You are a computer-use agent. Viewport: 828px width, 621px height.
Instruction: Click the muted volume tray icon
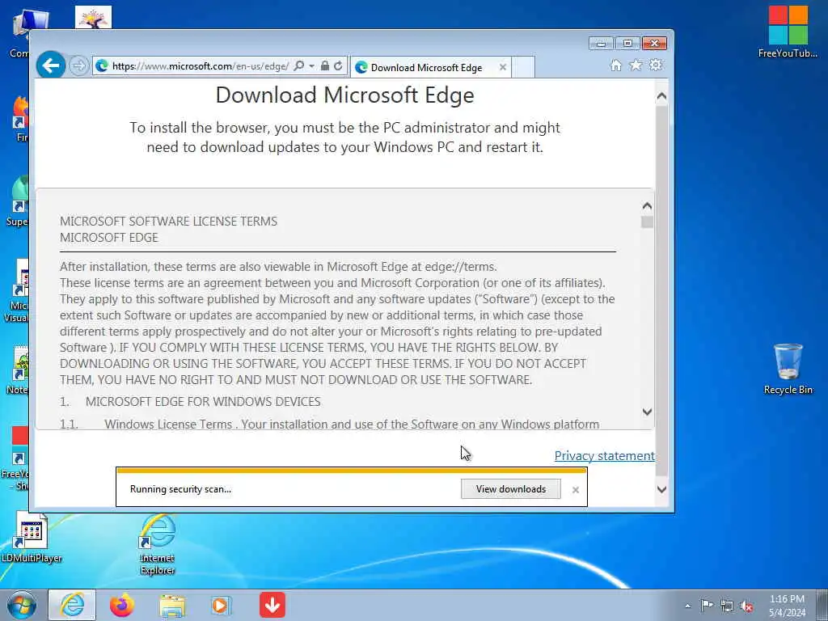point(746,606)
